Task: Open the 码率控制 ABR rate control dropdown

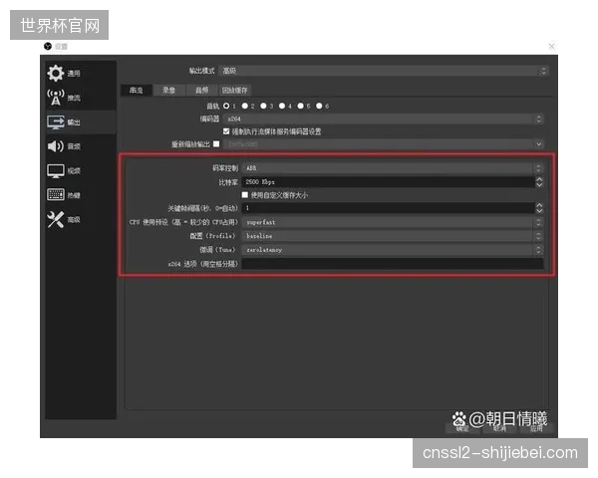Action: [x=393, y=168]
